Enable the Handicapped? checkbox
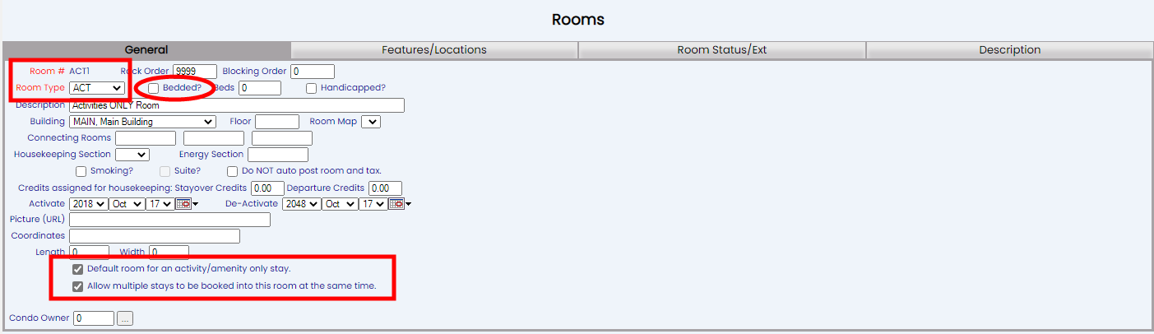 (312, 88)
